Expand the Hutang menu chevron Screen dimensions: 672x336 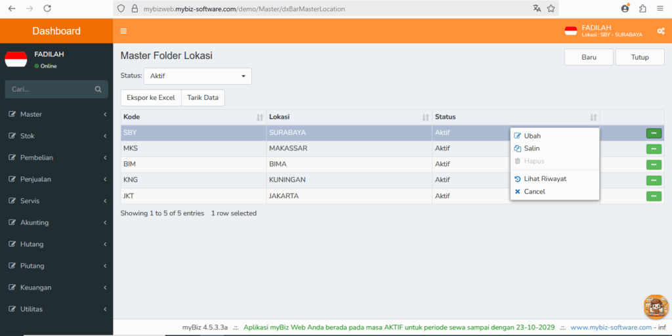105,244
